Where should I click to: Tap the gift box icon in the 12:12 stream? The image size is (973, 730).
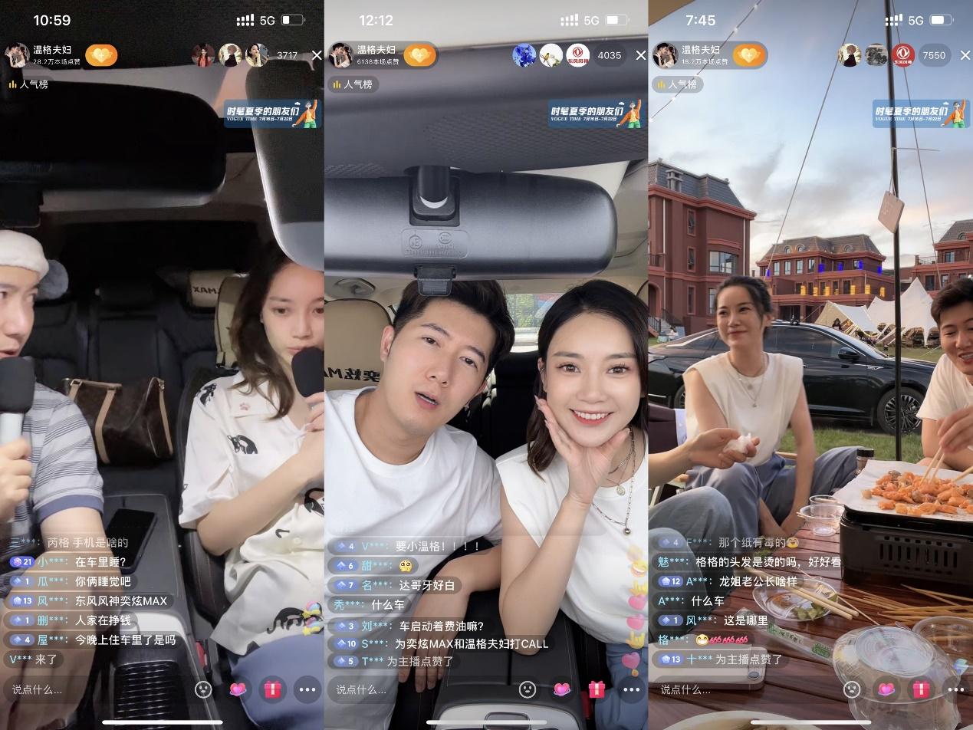[x=597, y=689]
